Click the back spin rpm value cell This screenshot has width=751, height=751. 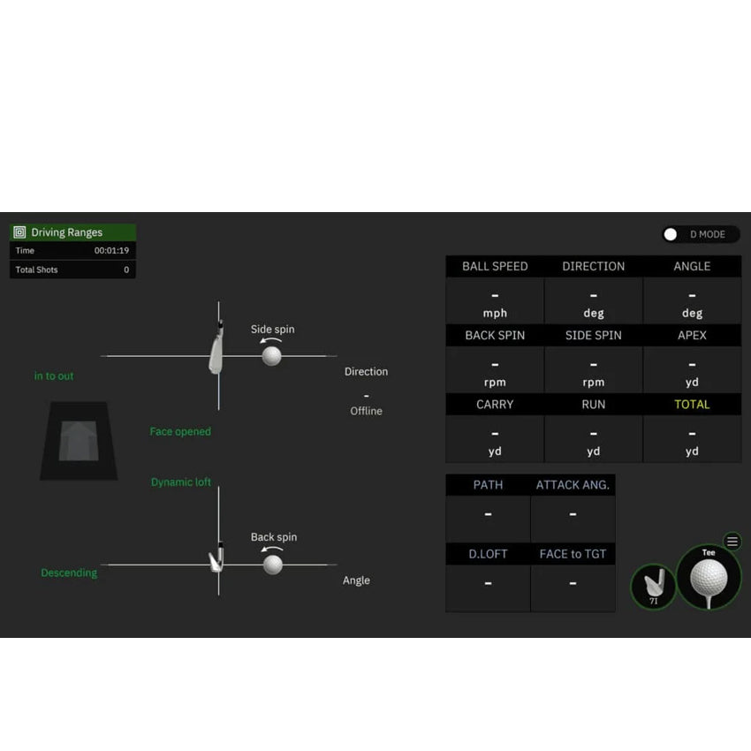[495, 370]
